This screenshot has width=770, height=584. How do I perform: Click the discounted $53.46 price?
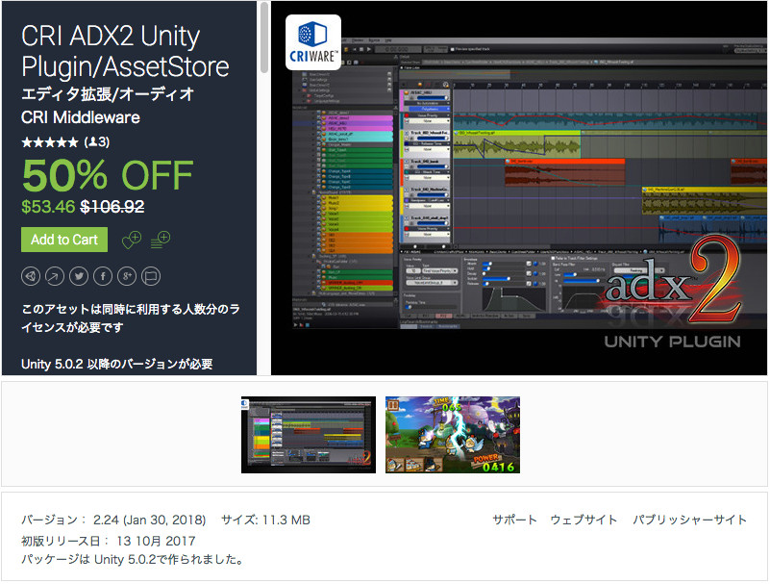click(48, 207)
